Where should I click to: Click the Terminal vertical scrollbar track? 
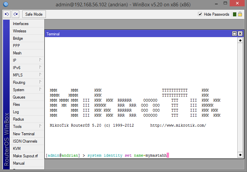click(x=240, y=98)
